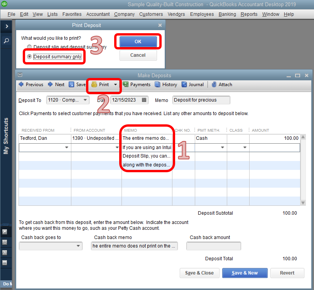
Task: Open the Lists menu
Action: coord(52,14)
